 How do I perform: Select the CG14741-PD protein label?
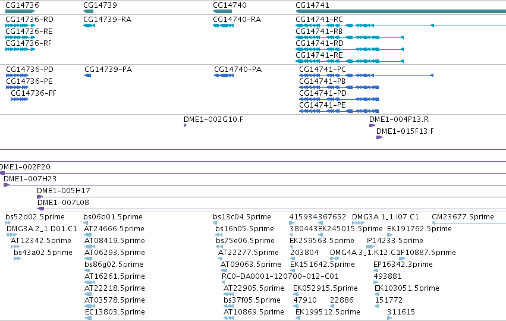tap(323, 93)
